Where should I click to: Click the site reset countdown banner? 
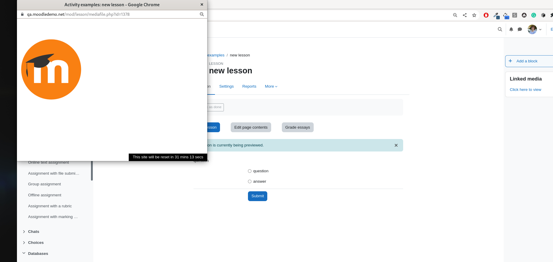pos(168,157)
